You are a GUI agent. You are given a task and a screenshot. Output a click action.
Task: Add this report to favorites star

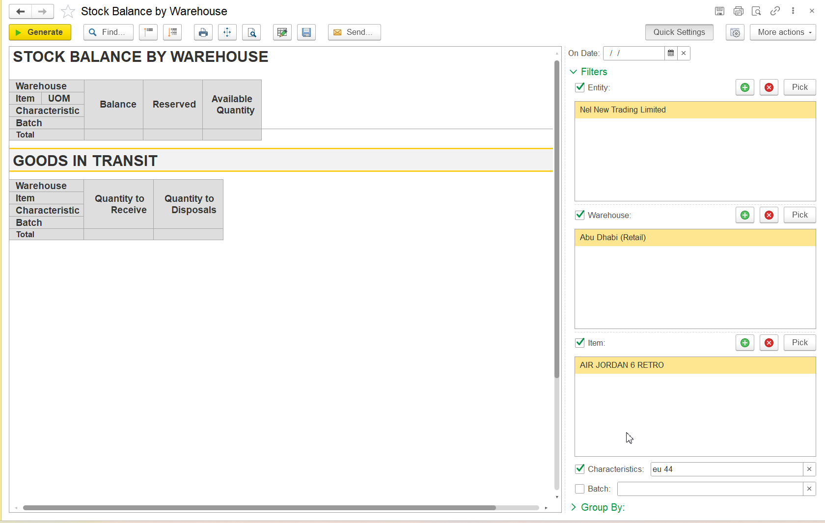[x=68, y=11]
